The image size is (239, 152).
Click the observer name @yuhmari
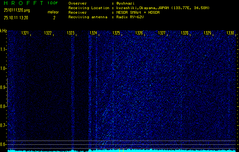125,3
